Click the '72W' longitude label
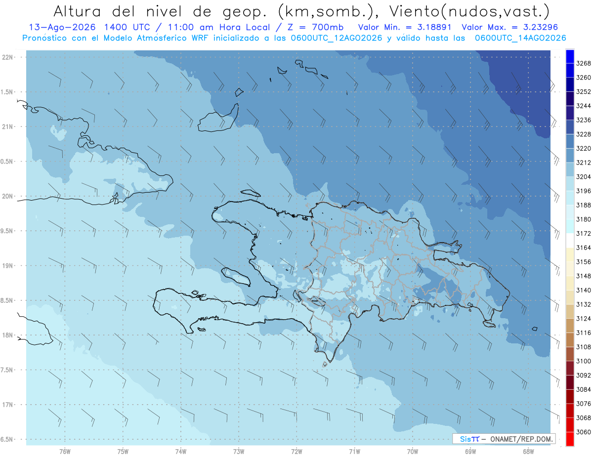 click(296, 451)
